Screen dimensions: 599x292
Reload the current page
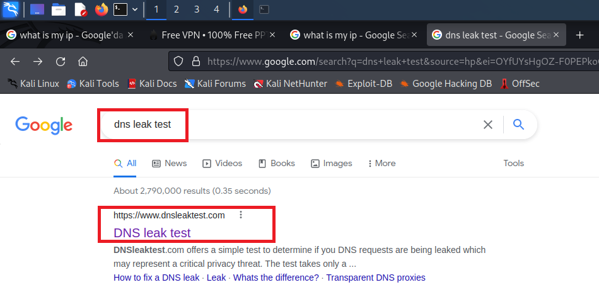(61, 62)
